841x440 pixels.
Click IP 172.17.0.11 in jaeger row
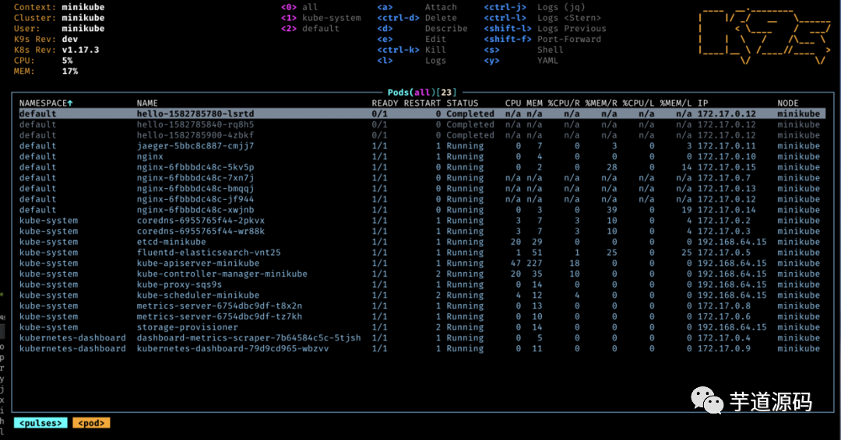tap(727, 145)
